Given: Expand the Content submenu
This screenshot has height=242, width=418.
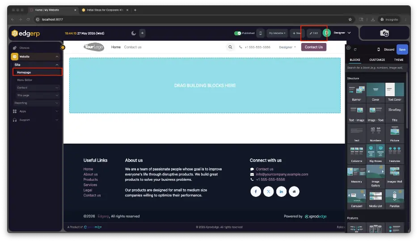Looking at the screenshot, I should point(37,88).
